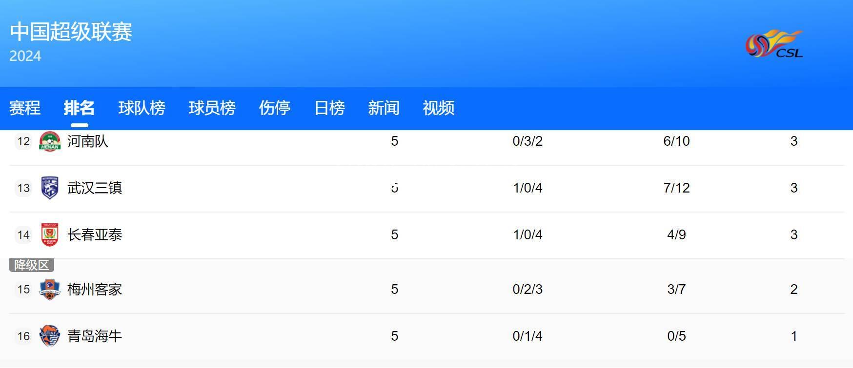Click rank number 13 badge
Image resolution: width=853 pixels, height=368 pixels.
(23, 188)
